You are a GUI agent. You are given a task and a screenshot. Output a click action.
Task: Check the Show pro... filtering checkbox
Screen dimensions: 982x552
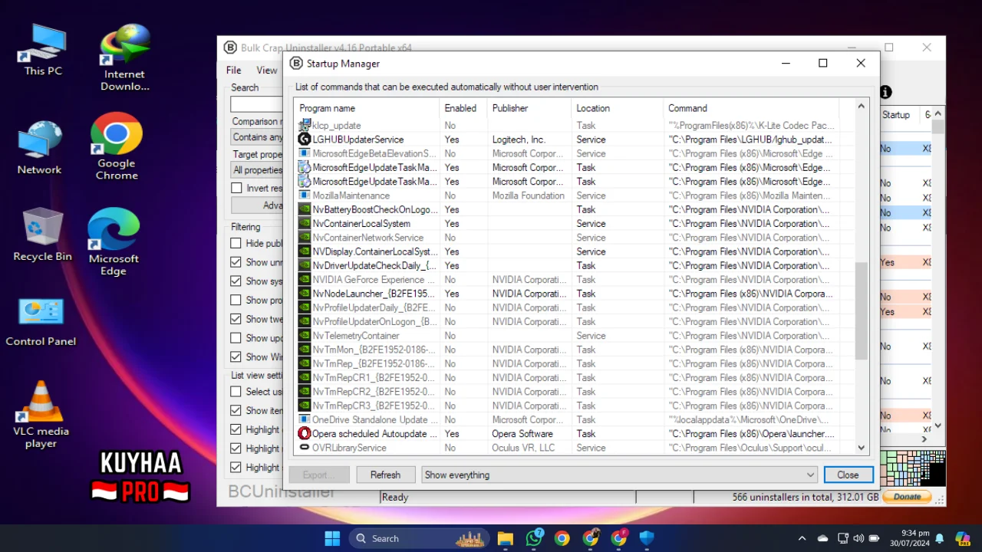(236, 300)
